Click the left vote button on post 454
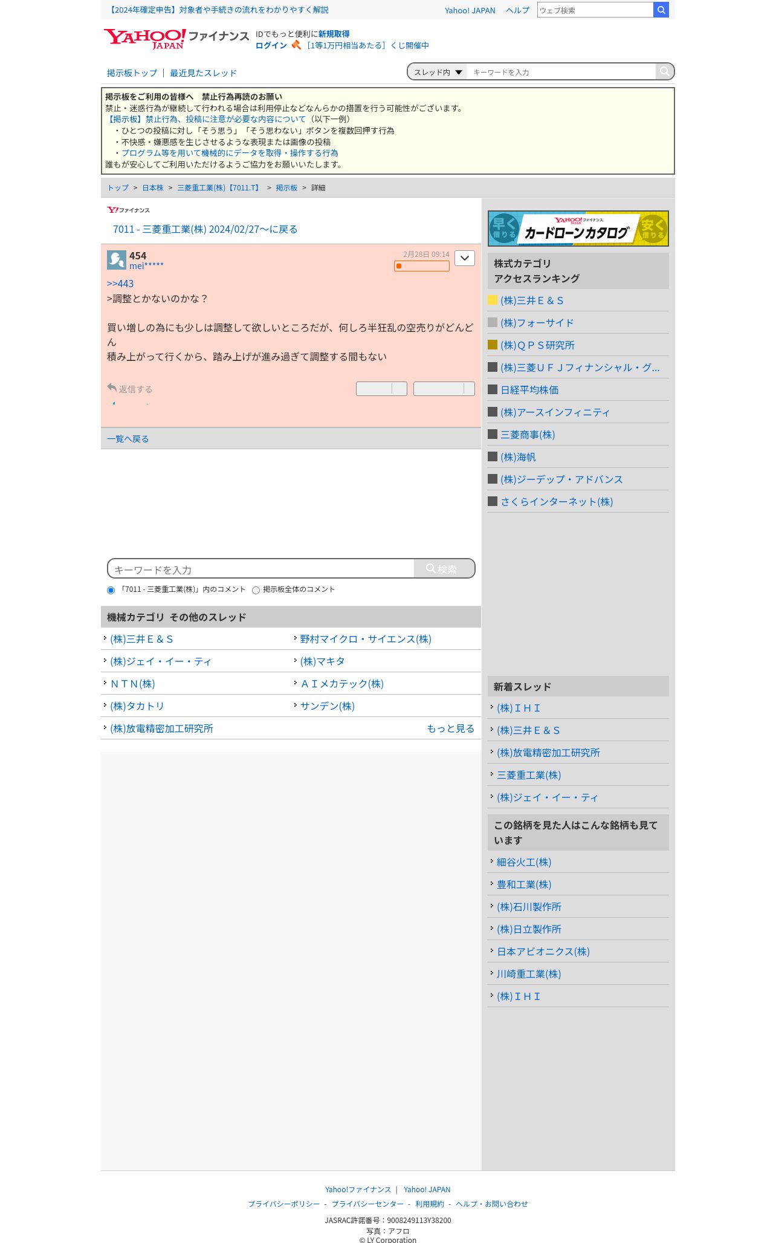The width and height of the screenshot is (776, 1243). [x=381, y=389]
